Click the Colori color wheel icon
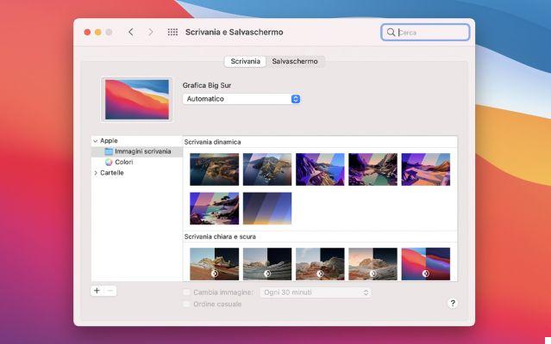551x344 pixels. [x=109, y=162]
